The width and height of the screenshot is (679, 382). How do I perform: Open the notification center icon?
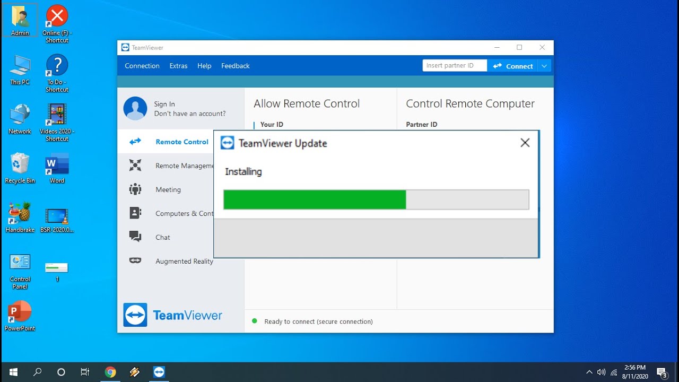(x=661, y=372)
